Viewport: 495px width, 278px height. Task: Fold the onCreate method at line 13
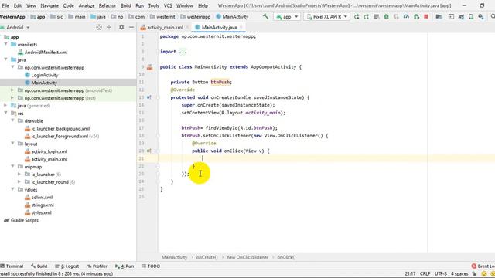pyautogui.click(x=158, y=97)
